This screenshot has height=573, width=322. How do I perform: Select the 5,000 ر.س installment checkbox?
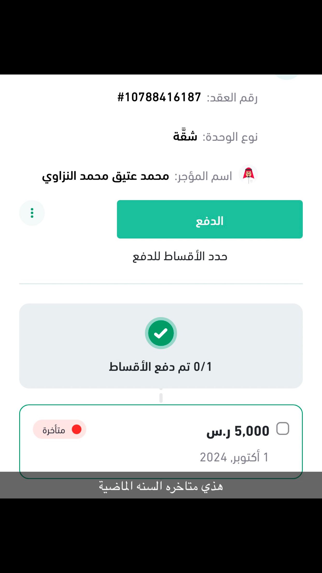283,428
